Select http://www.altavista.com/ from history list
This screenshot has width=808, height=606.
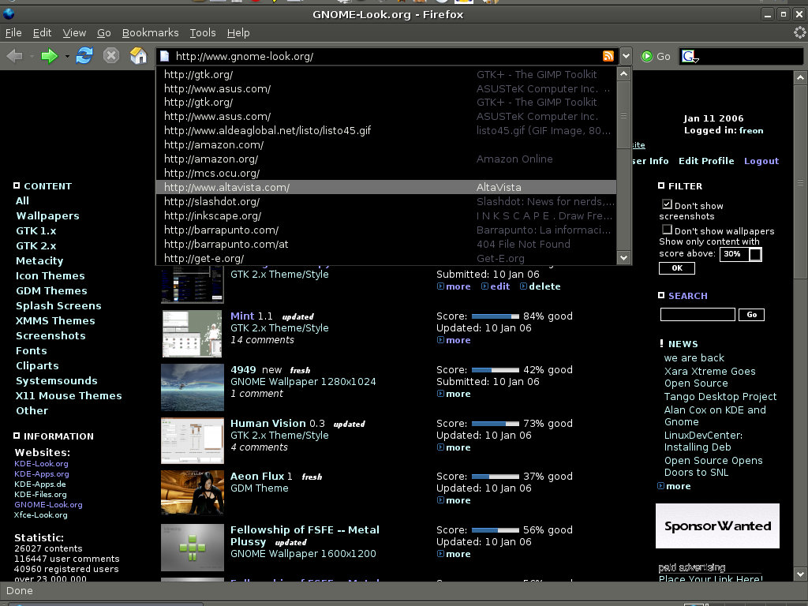click(386, 188)
